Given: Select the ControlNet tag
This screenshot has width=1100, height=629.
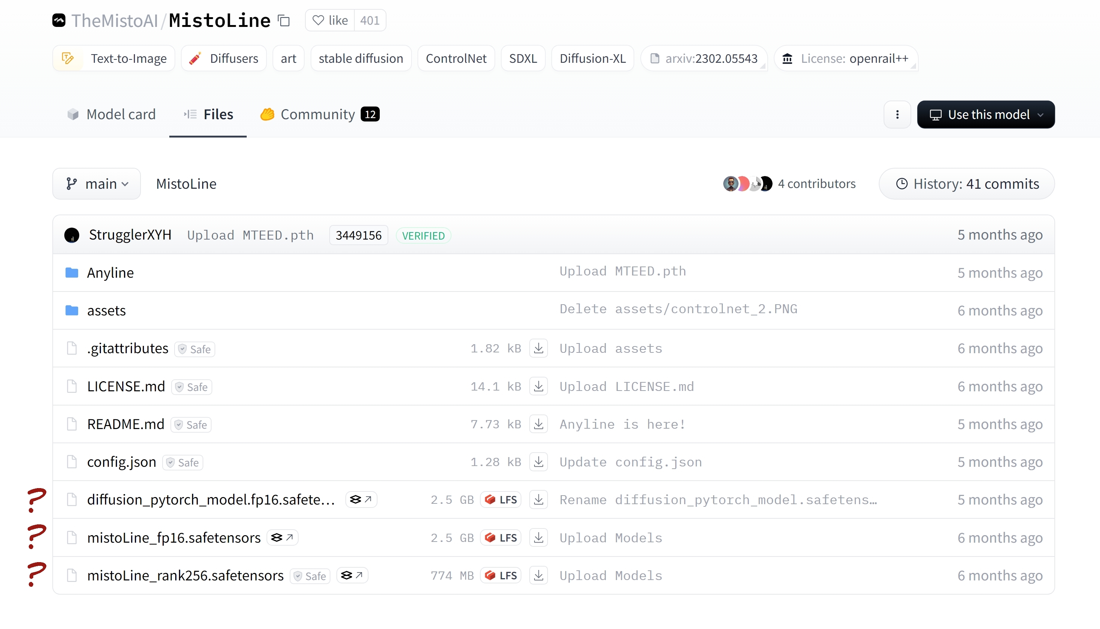Looking at the screenshot, I should pyautogui.click(x=456, y=58).
